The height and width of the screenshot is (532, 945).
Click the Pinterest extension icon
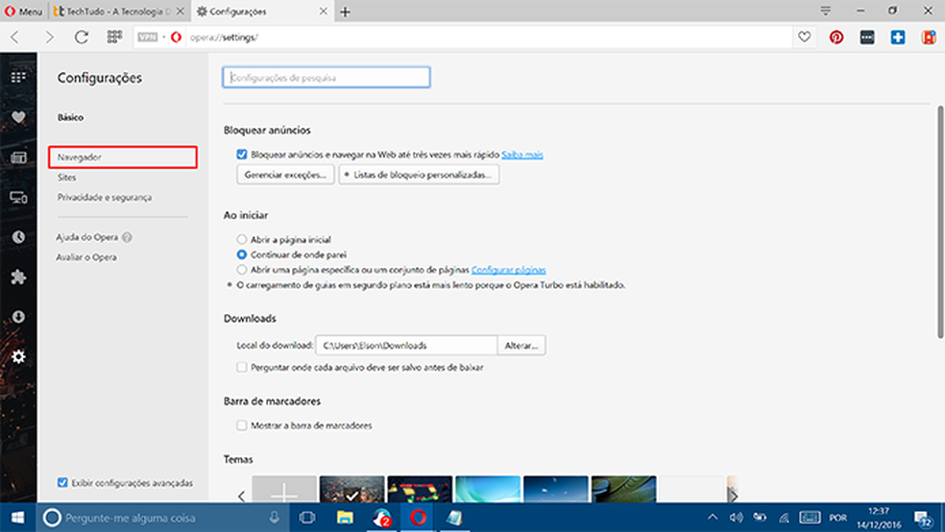tap(836, 37)
